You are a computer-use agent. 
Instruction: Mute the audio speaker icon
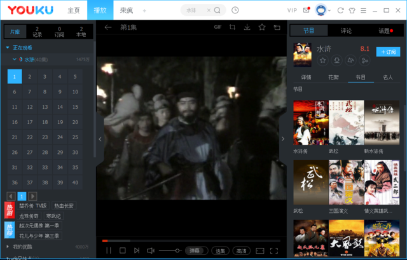[x=151, y=250]
